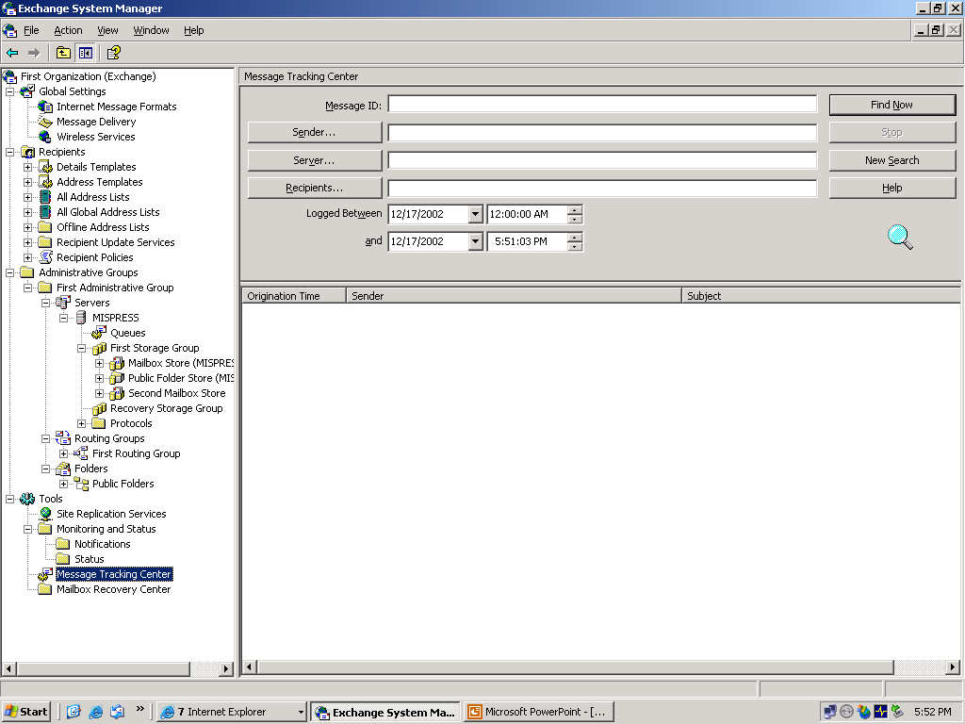
Task: Click the Message Delivery icon
Action: tap(45, 122)
